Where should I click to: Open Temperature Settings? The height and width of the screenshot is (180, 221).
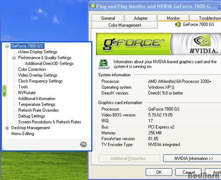pos(37,104)
